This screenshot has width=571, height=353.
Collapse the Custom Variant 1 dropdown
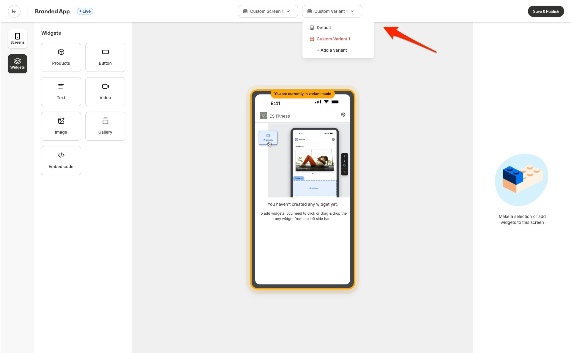coord(332,11)
